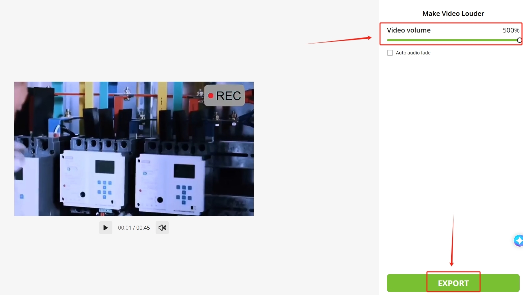
Task: Click the video preview thumbnail
Action: click(x=134, y=149)
